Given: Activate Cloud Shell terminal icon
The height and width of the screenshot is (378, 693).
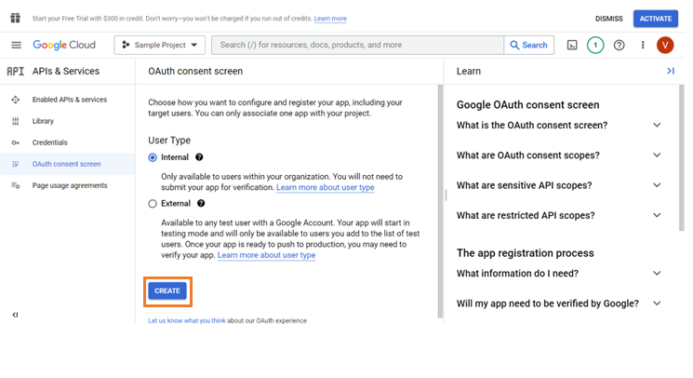Looking at the screenshot, I should click(x=572, y=45).
